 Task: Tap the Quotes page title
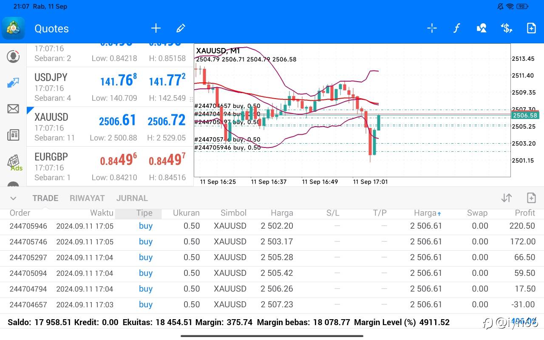click(51, 28)
